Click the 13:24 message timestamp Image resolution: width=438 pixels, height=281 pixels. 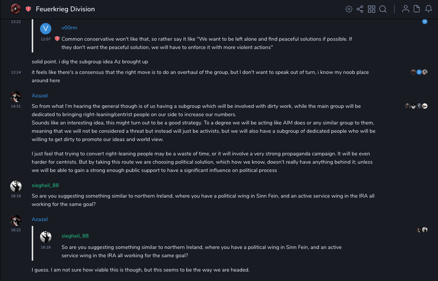[16, 72]
